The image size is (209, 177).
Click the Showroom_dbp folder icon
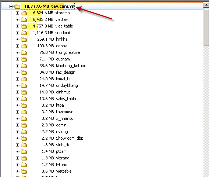click(24, 139)
